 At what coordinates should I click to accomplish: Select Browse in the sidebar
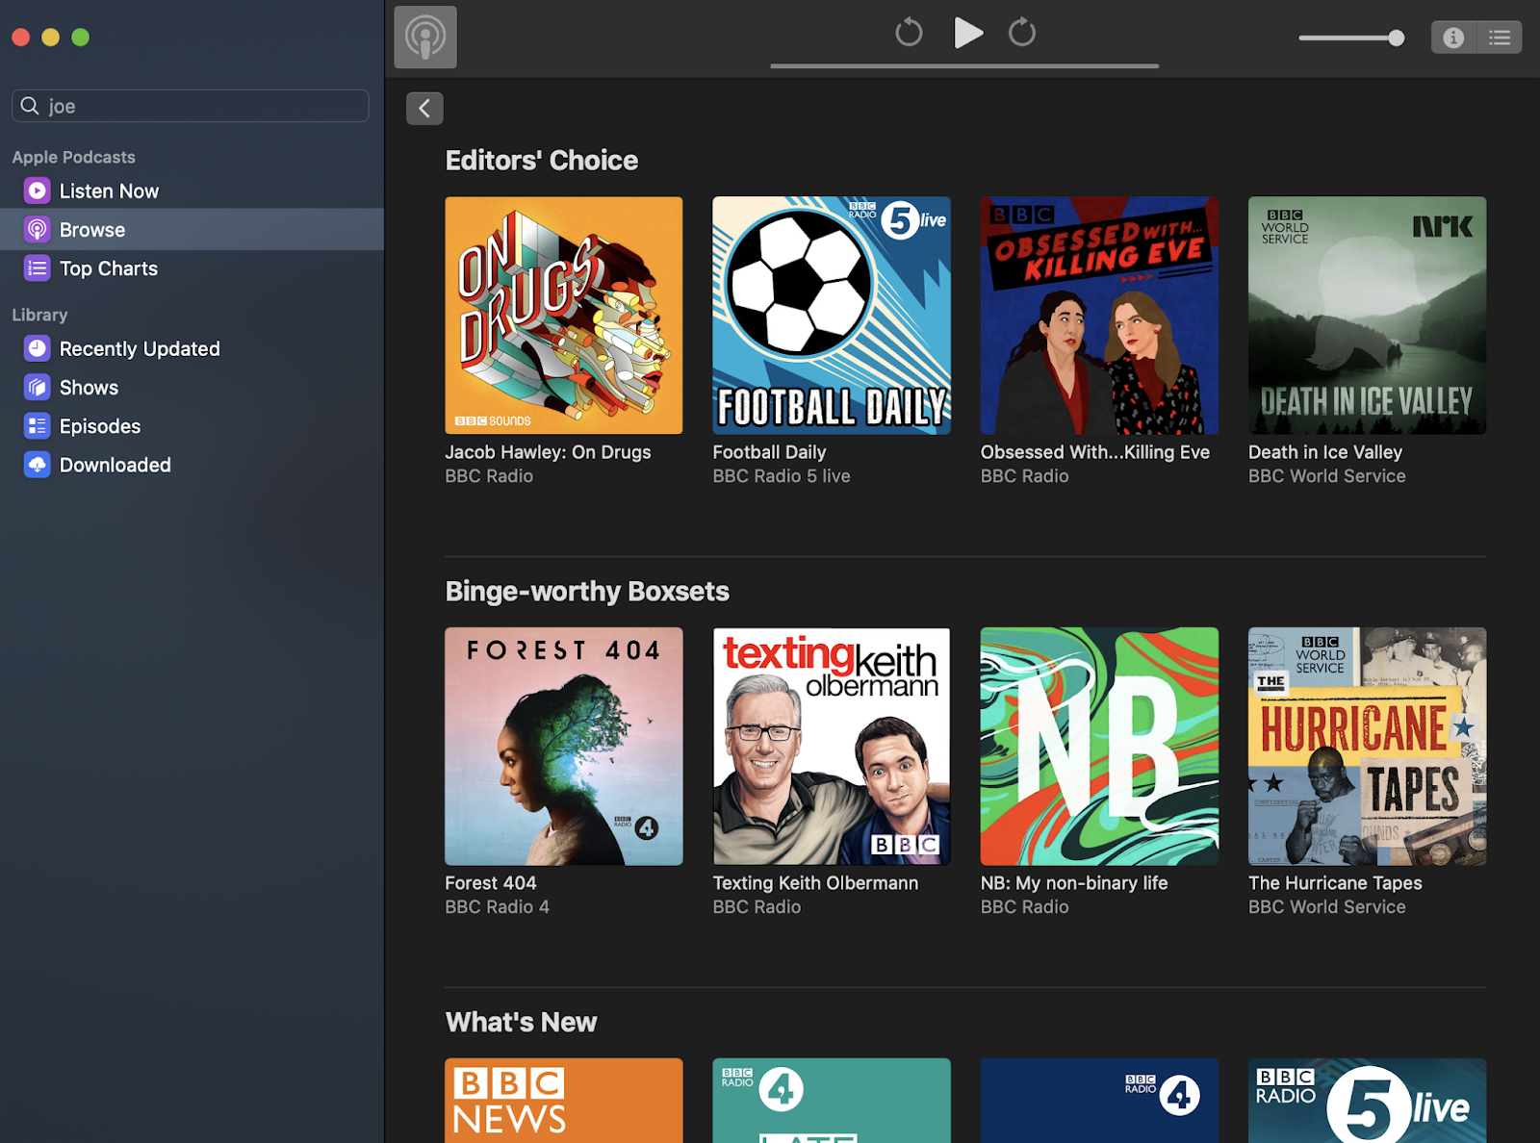192,229
